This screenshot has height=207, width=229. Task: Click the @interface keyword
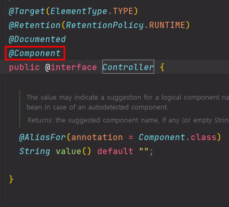(71, 67)
